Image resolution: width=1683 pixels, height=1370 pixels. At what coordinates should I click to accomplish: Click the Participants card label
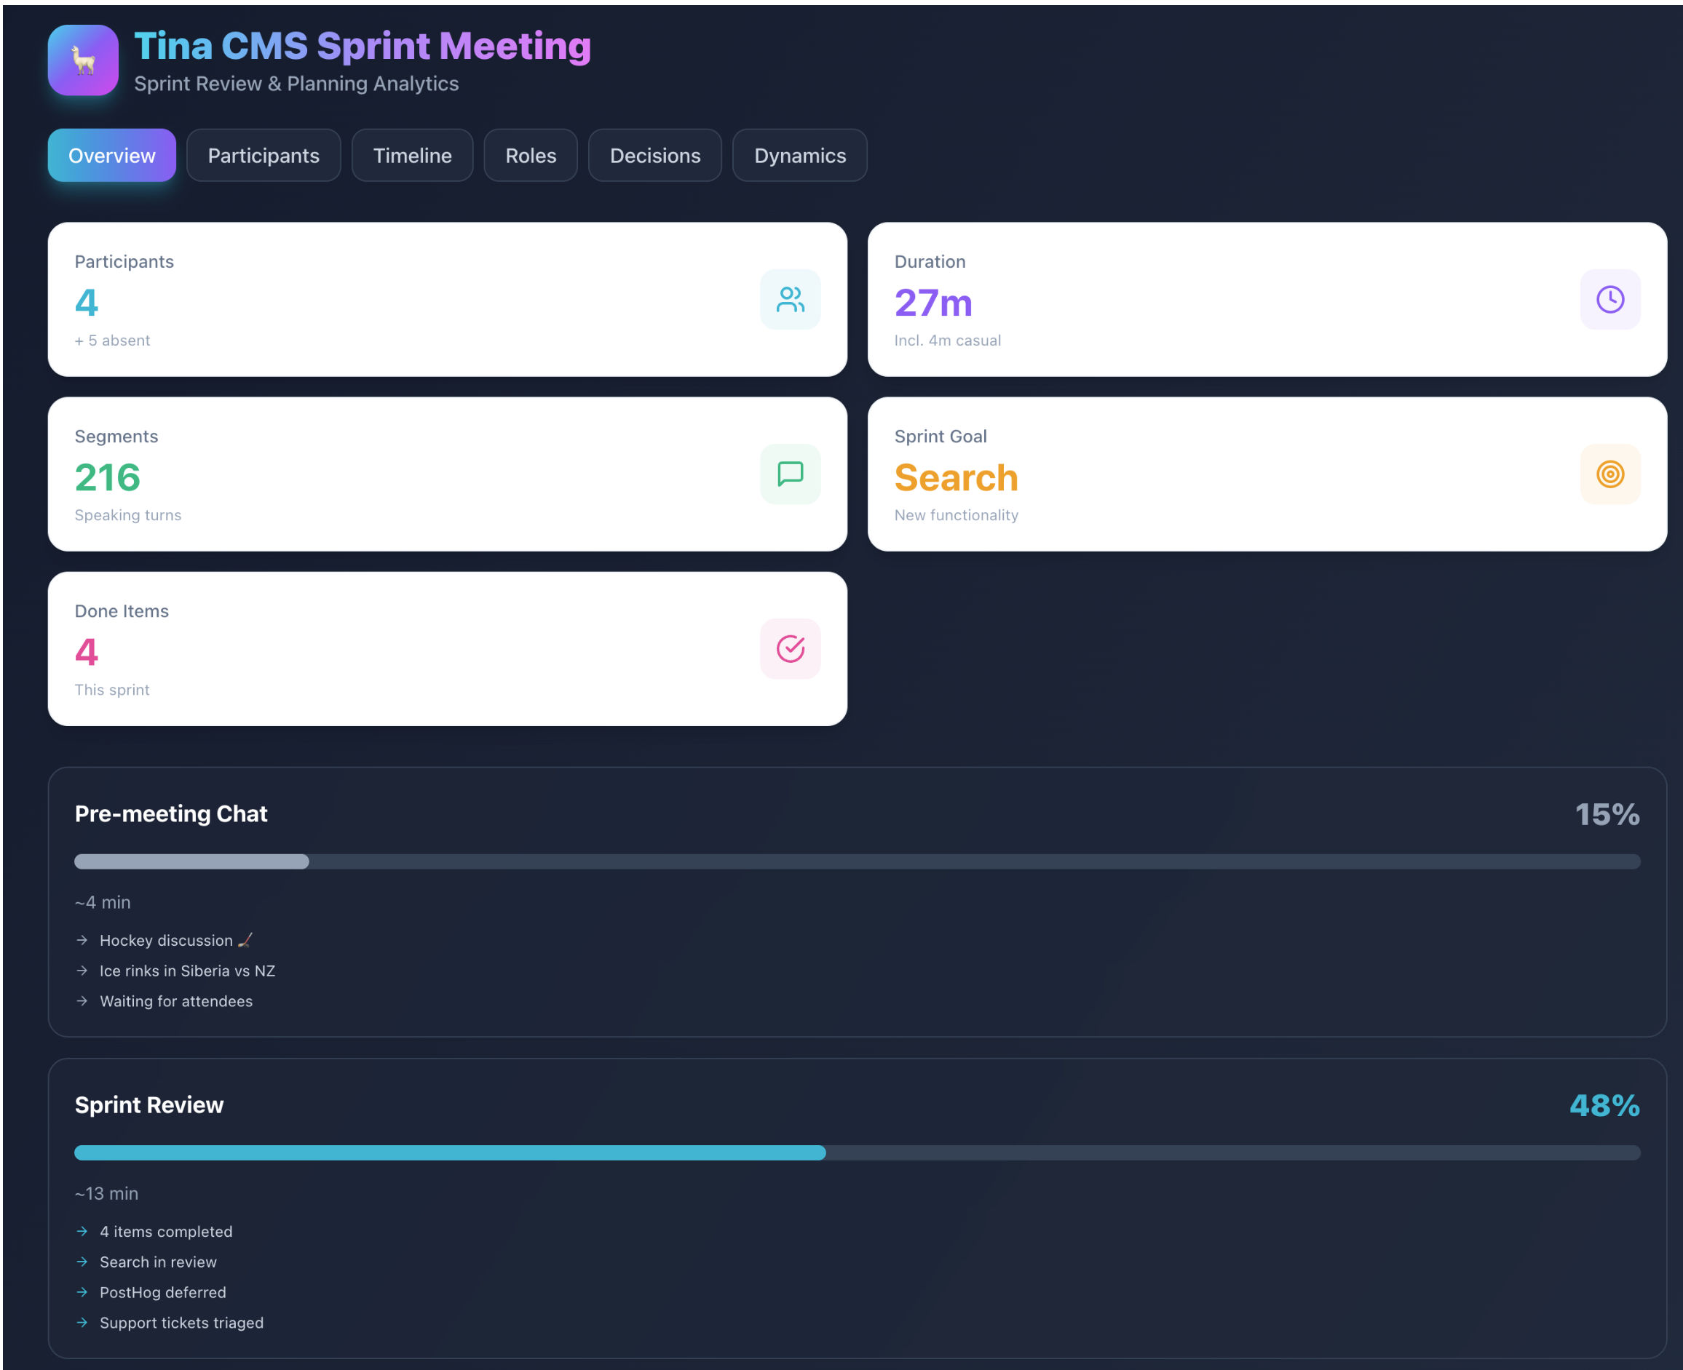[124, 261]
